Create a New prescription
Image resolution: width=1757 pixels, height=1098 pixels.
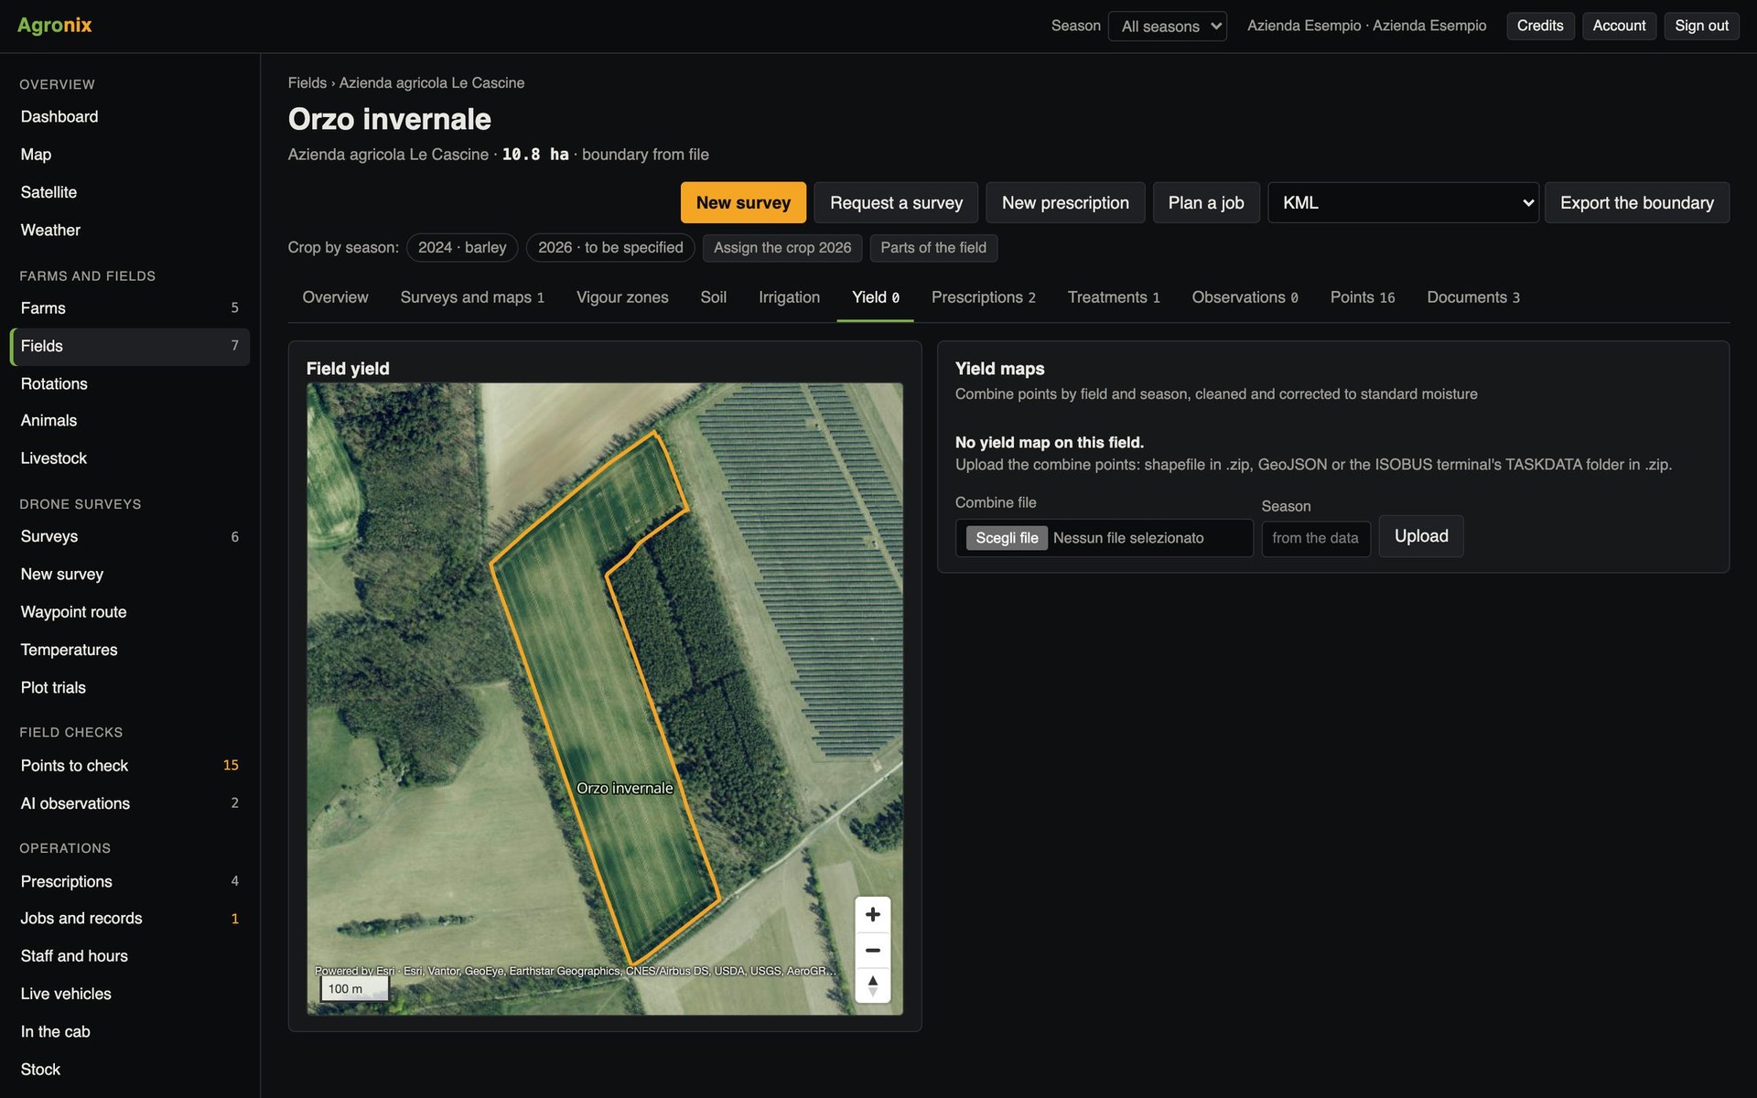pos(1065,202)
